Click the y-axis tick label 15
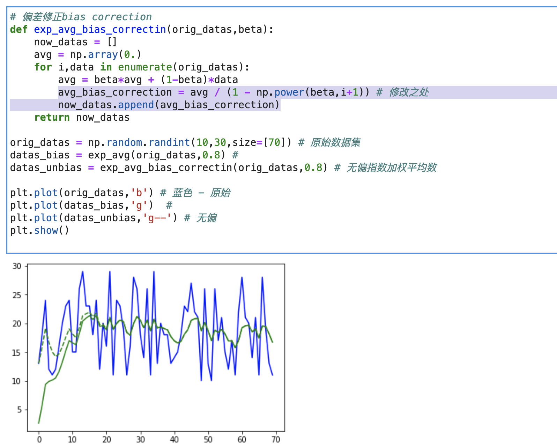The width and height of the screenshot is (557, 448). point(17,352)
